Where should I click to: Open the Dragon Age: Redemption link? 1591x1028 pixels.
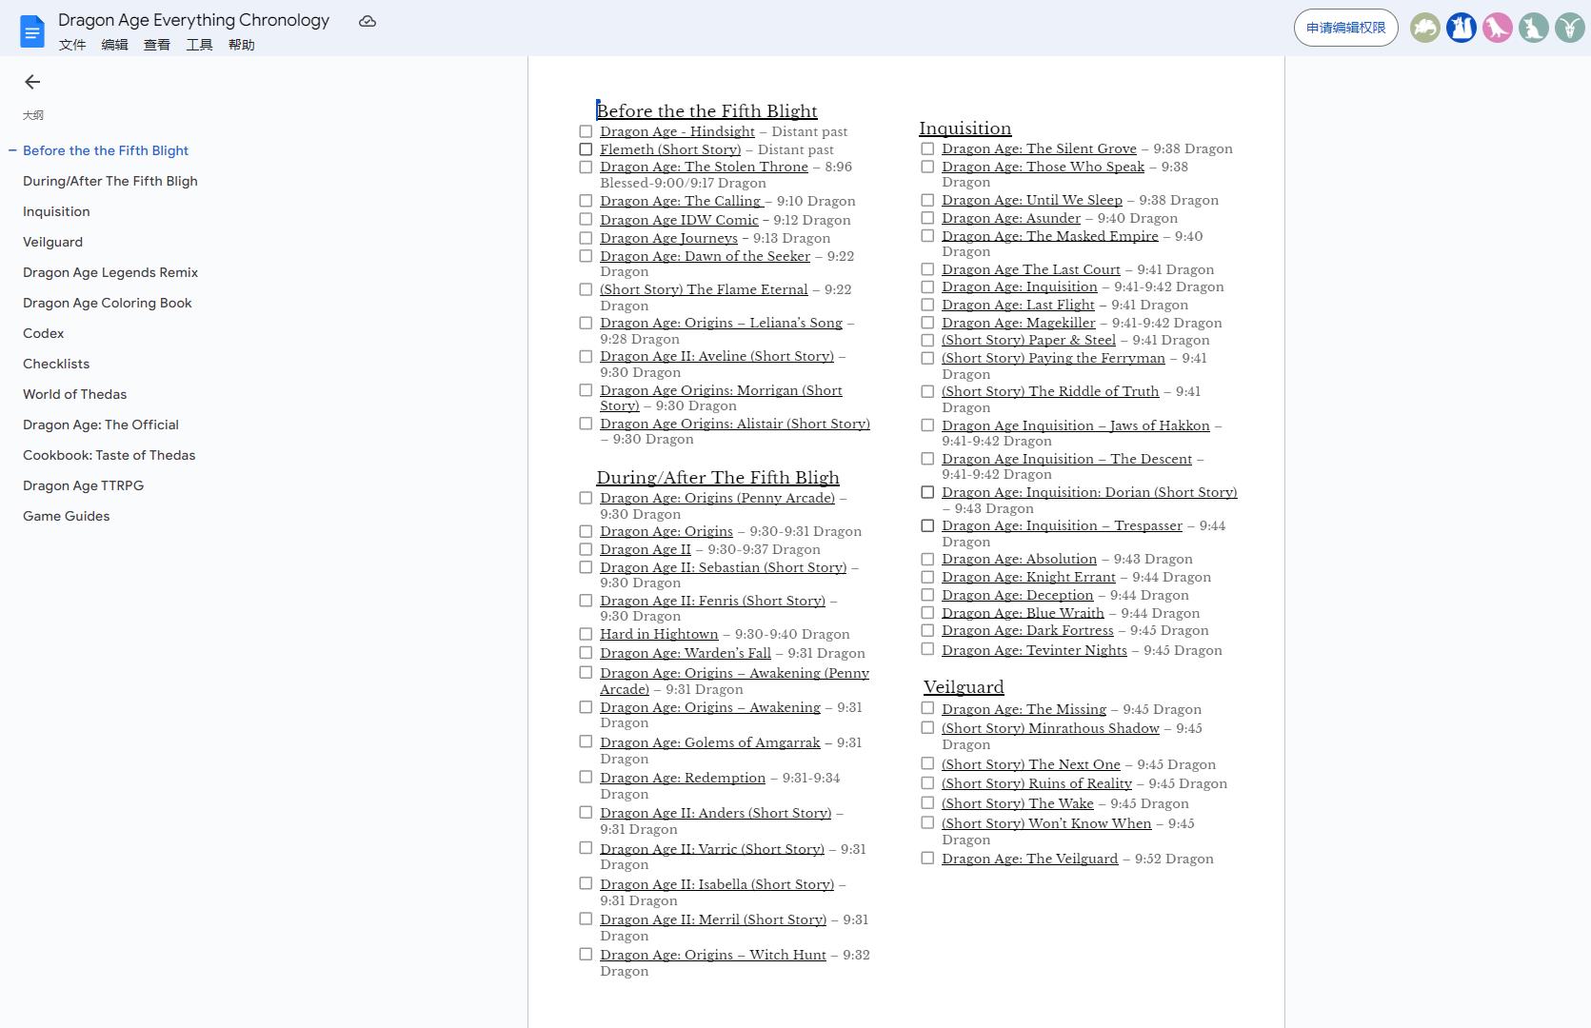683,778
